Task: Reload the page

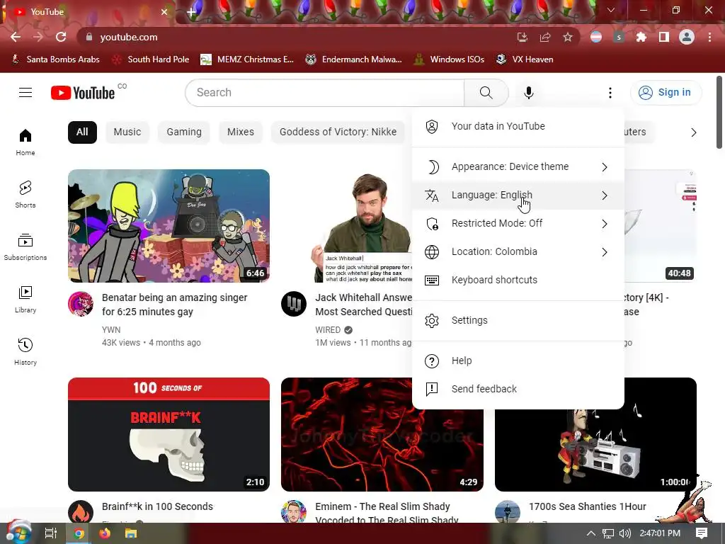Action: point(61,37)
